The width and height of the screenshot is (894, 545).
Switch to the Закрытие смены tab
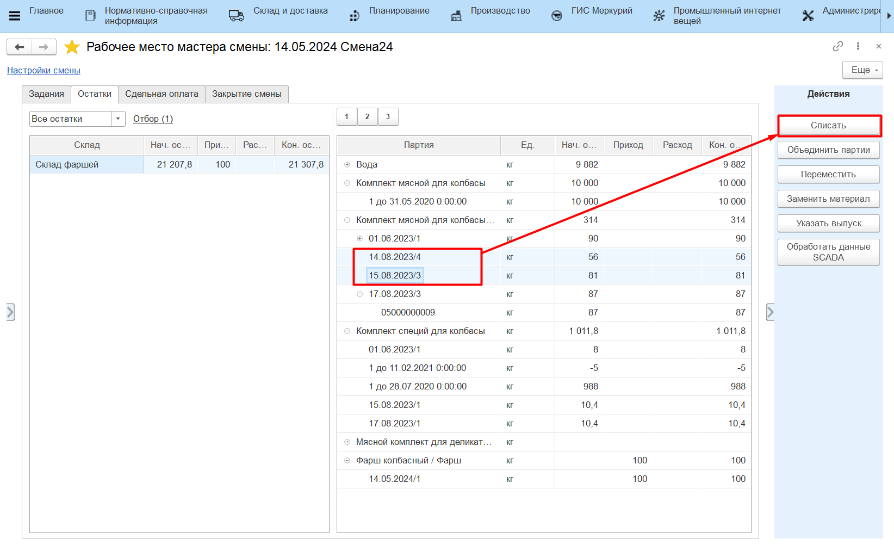(246, 94)
